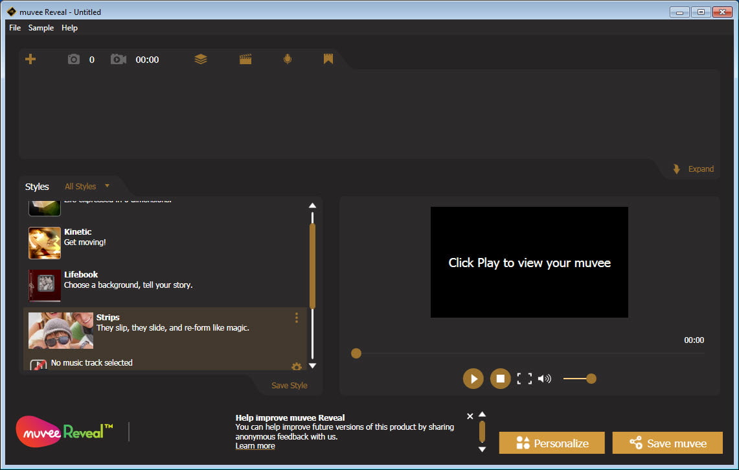Click the window title bar app icon

coord(12,12)
